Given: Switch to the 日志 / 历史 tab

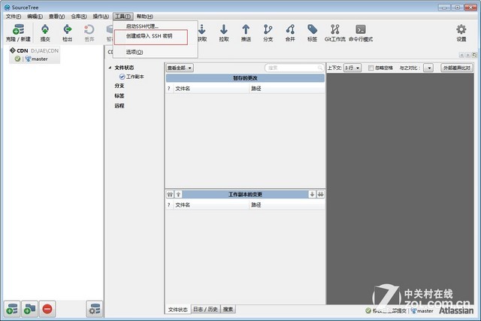Looking at the screenshot, I should pos(205,309).
